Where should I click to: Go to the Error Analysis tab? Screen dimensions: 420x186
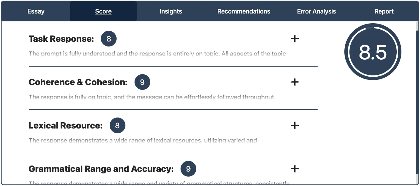coord(316,12)
